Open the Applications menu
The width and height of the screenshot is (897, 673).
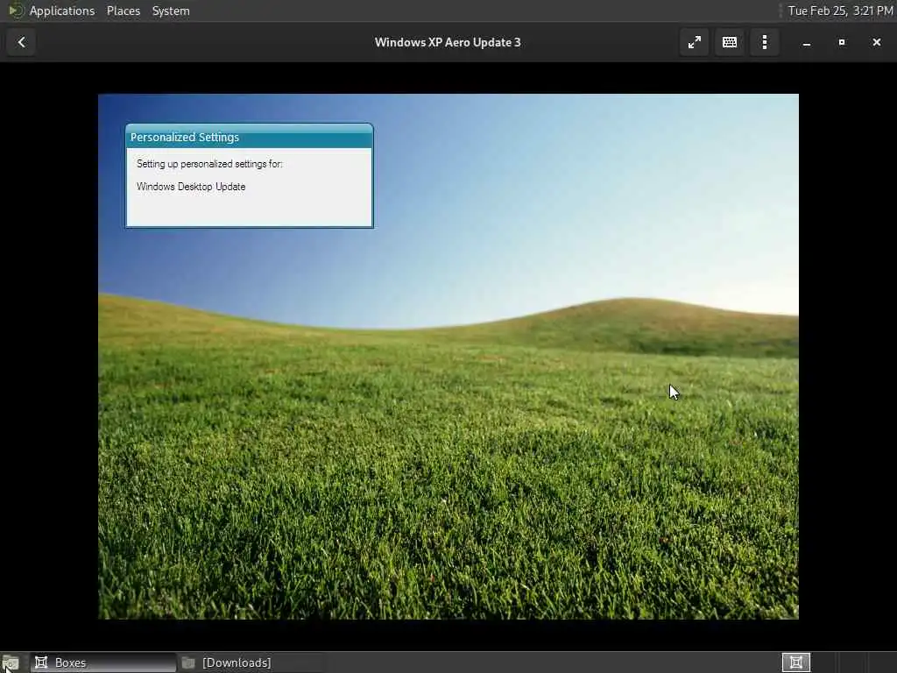(62, 11)
